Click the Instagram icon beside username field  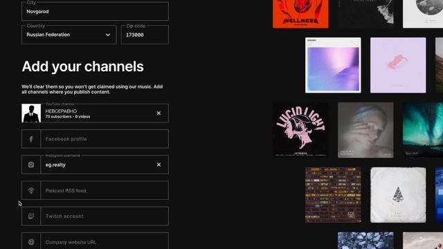[31, 165]
